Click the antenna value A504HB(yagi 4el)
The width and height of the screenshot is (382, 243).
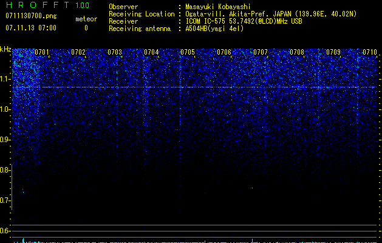pos(214,29)
